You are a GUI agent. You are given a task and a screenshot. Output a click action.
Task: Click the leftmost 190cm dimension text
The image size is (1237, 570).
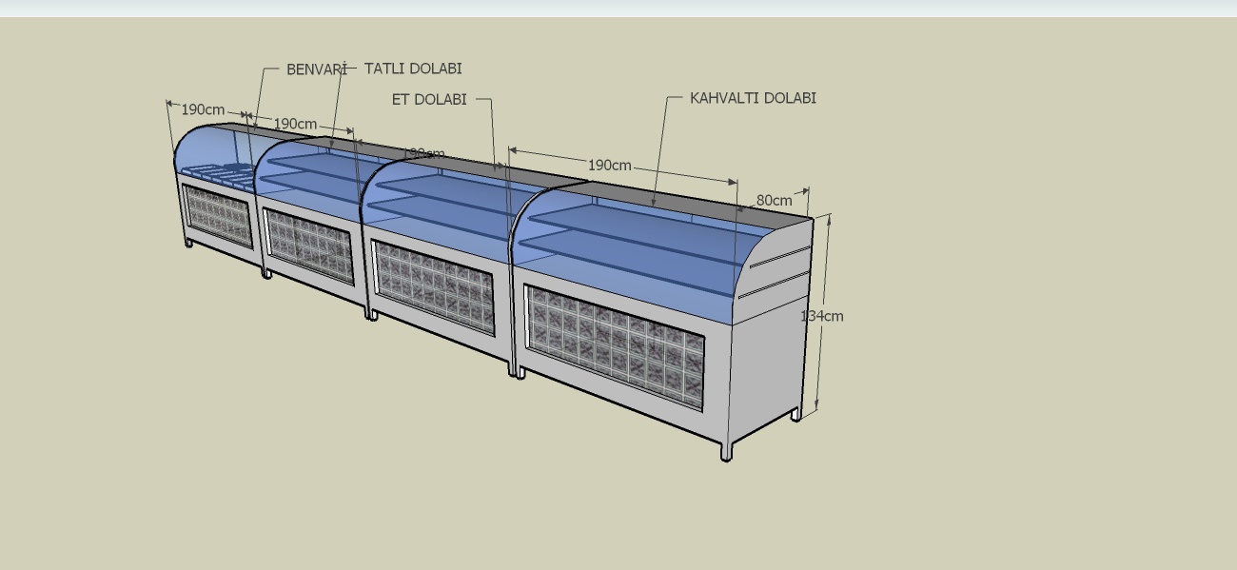[x=203, y=109]
